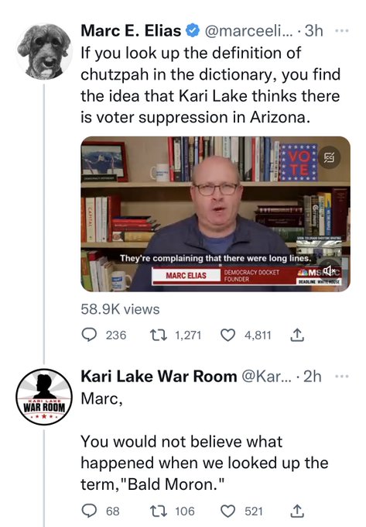The width and height of the screenshot is (366, 527).
Task: Share Marc E. Elias's tweet
Action: (297, 335)
